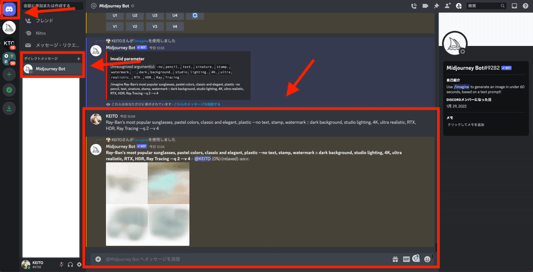The height and width of the screenshot is (272, 533).
Task: Open the Discord home button
Action: (x=9, y=9)
